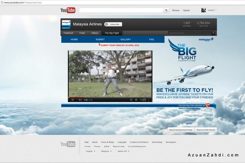Open the Privacy footer link
The width and height of the screenshot is (245, 163).
97,146
